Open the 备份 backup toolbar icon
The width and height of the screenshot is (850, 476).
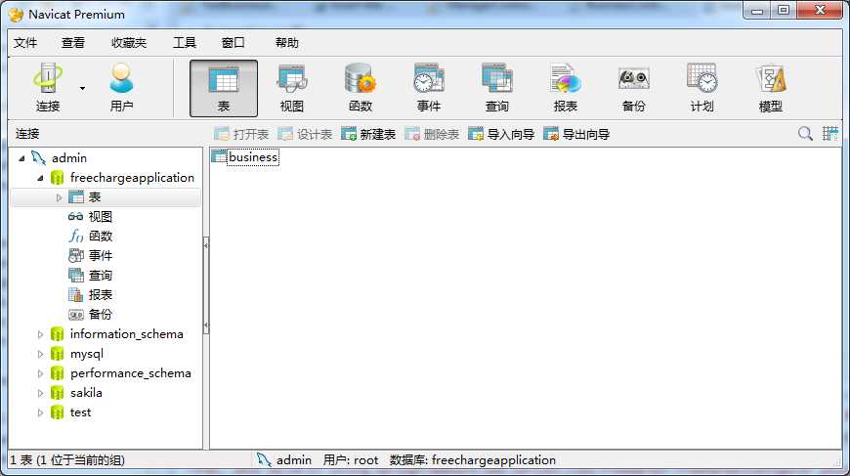click(x=634, y=88)
